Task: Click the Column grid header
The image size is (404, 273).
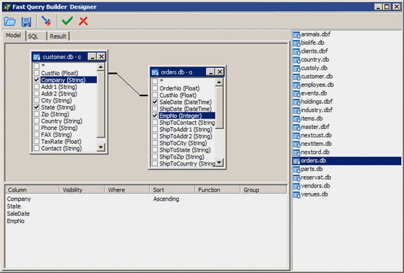Action: (x=32, y=189)
